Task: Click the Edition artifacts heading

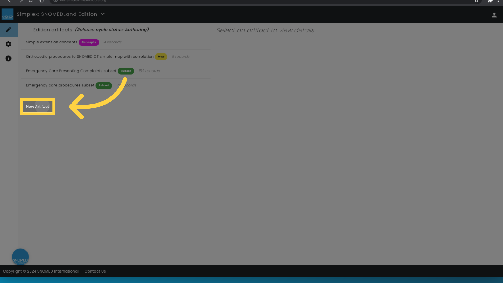Action: [x=53, y=30]
